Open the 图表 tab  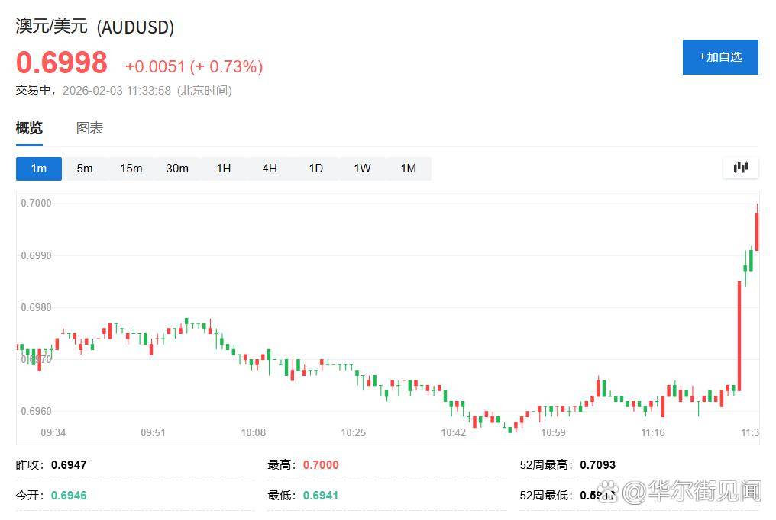[89, 128]
